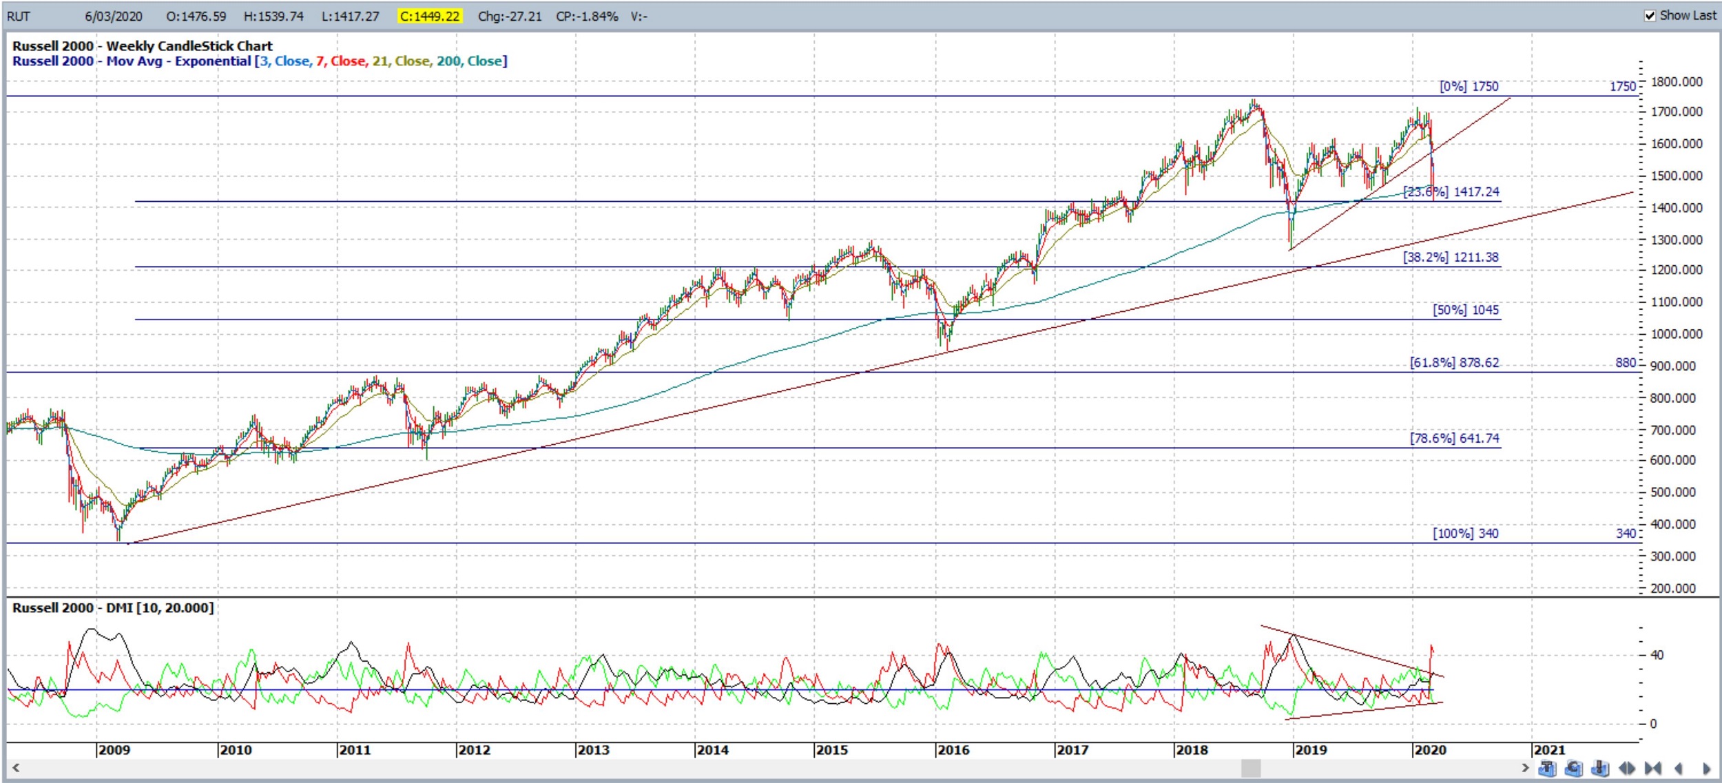Click the 2021 year label on time axis

click(1549, 750)
